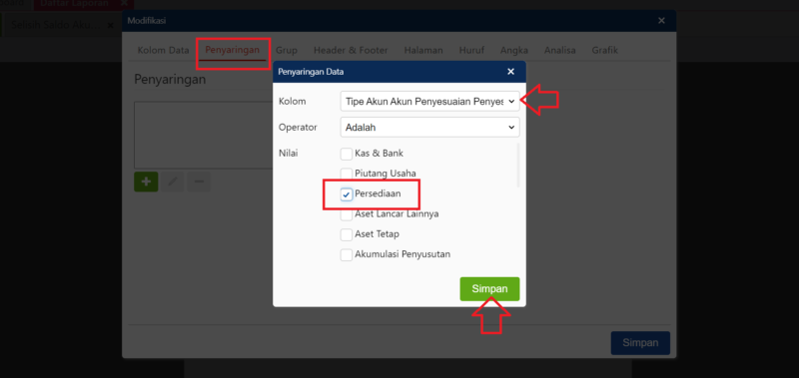Close the Penyaringan Data dialog
Viewport: 799px width, 378px height.
510,72
